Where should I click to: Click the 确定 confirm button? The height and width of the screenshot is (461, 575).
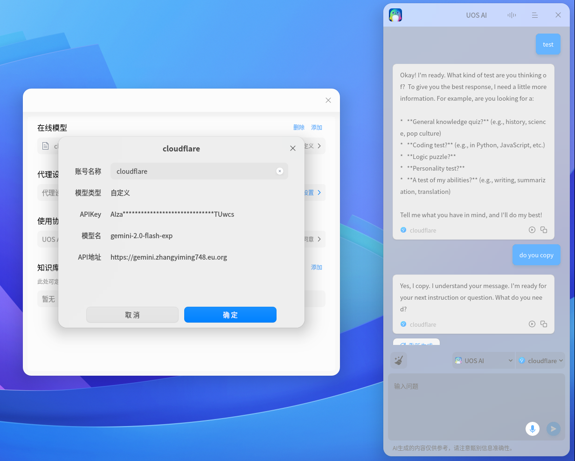pyautogui.click(x=230, y=315)
